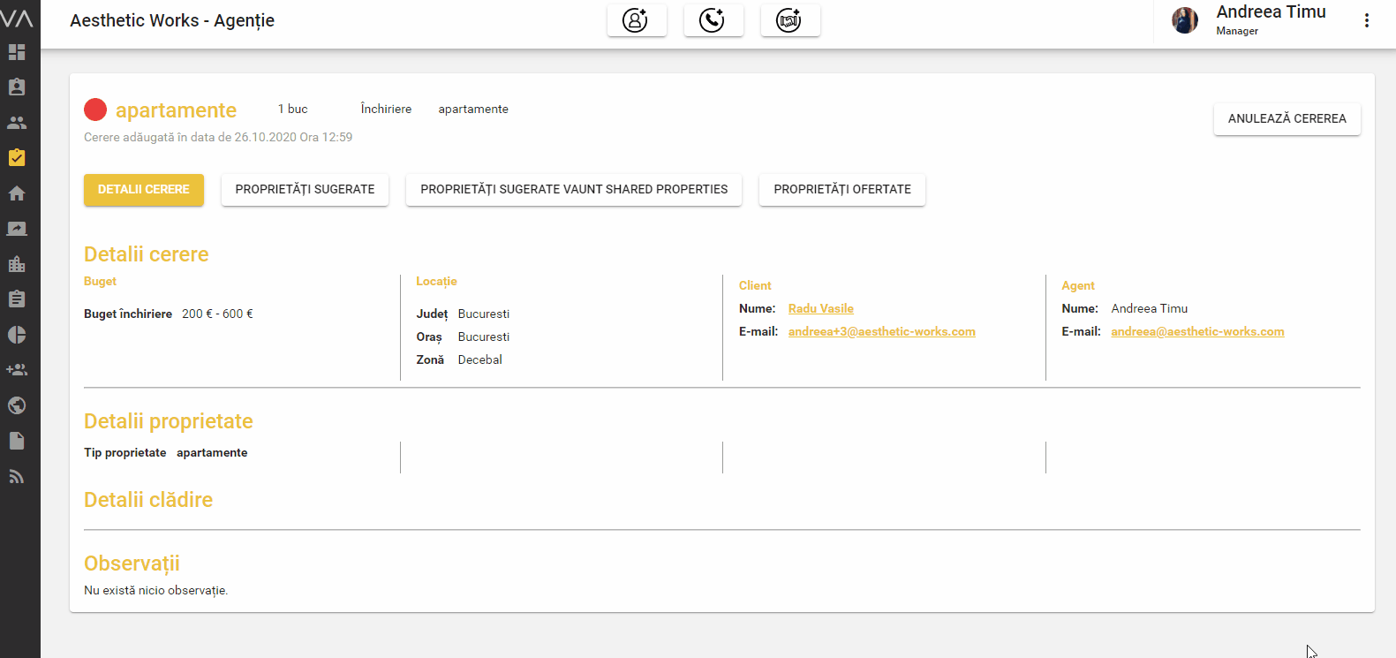Click the add people group sidebar icon

(x=17, y=370)
